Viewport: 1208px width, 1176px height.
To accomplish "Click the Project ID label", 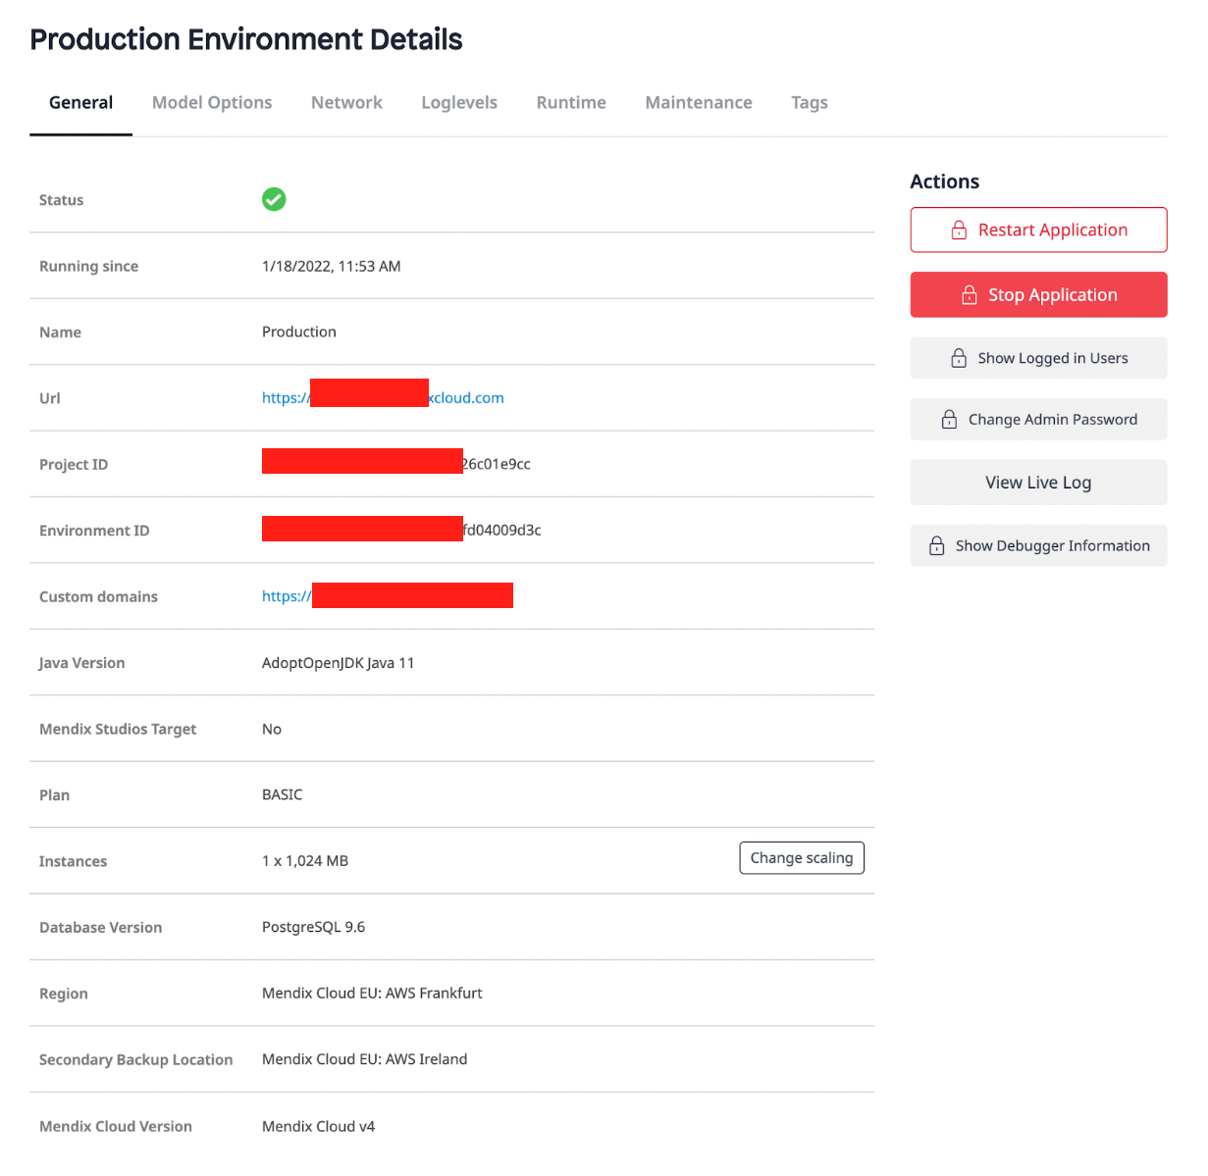I will pyautogui.click(x=74, y=464).
